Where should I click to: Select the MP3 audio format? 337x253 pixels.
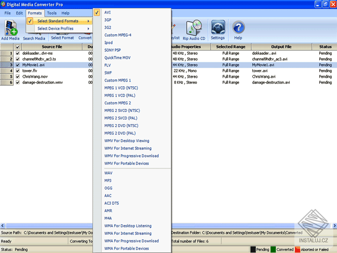click(x=132, y=180)
